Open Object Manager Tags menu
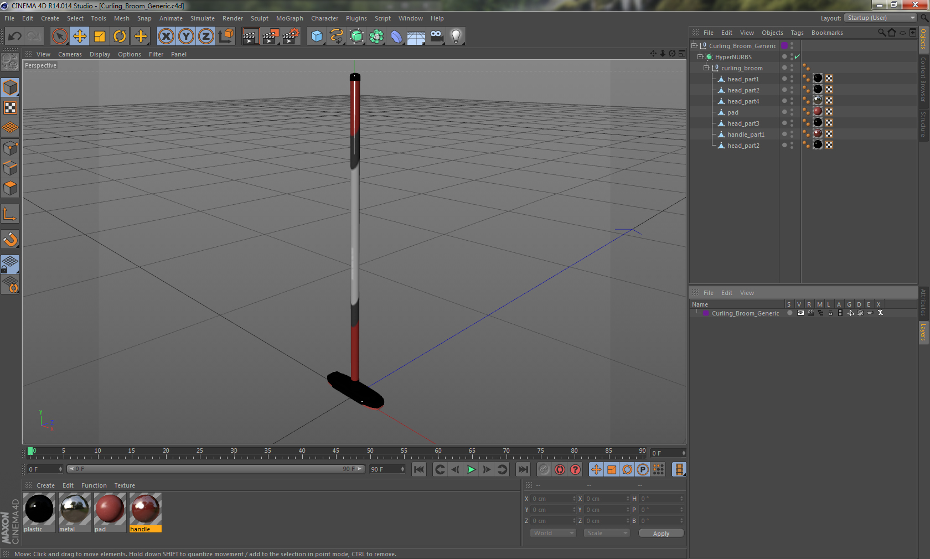Viewport: 930px width, 559px height. tap(797, 33)
